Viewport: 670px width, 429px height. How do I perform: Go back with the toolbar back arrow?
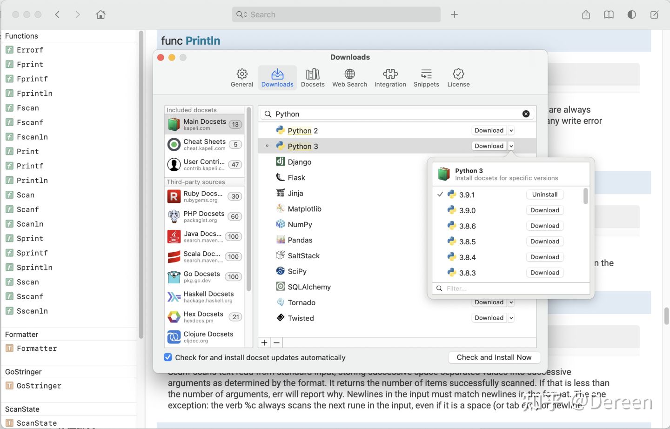tap(58, 14)
